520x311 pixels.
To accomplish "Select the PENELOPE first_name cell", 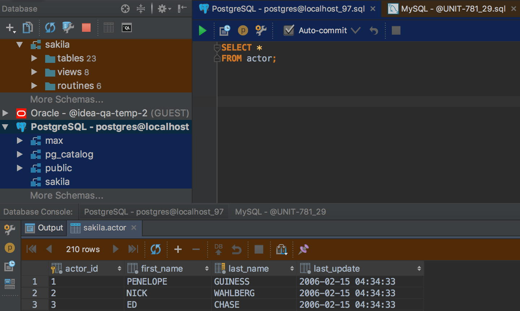I will click(x=168, y=281).
